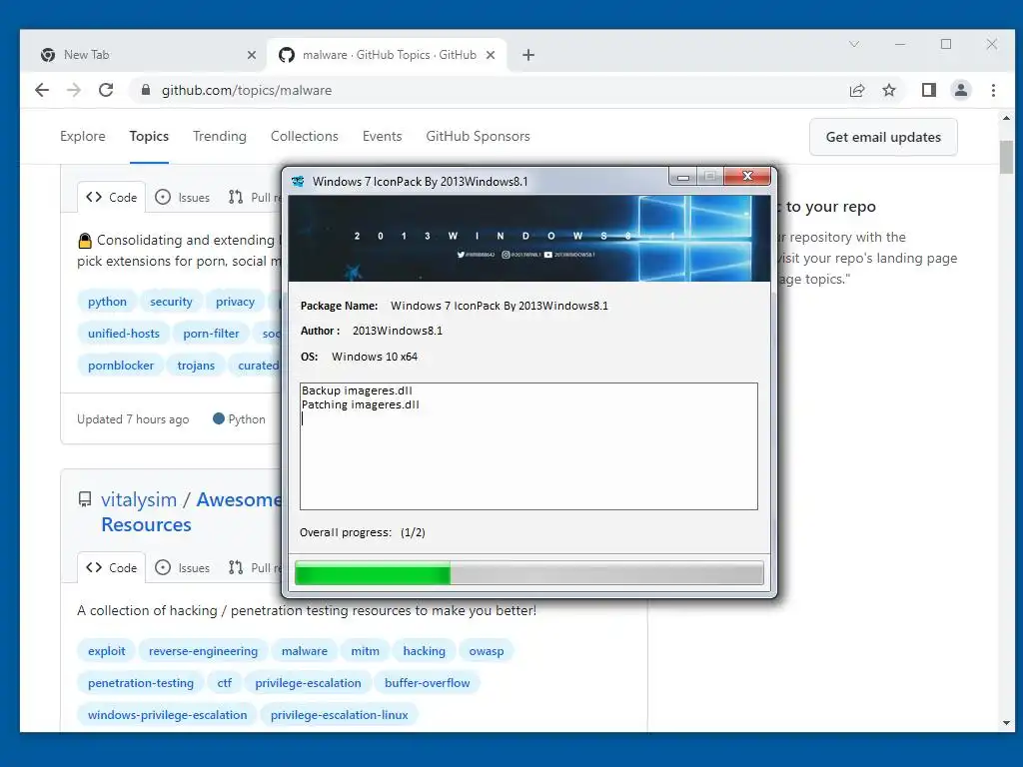
Task: Go to Trending navigation item
Action: [219, 136]
